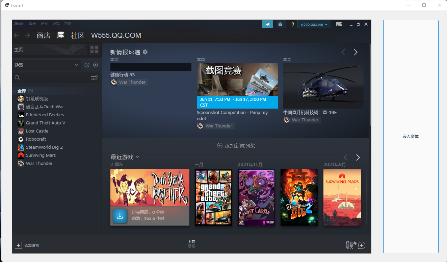
Task: Open advanced filter sliders icon beside search
Action: pos(94,78)
